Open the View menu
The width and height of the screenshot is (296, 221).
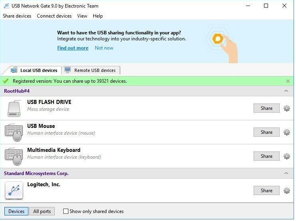pyautogui.click(x=83, y=16)
